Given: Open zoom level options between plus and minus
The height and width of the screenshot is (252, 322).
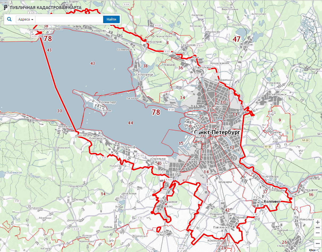Looking at the screenshot, I should 317,228.
